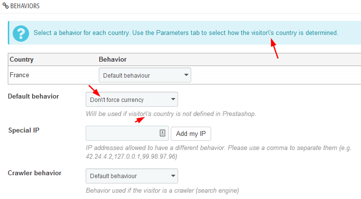Expand the Don't force currency dropdown
The height and width of the screenshot is (199, 361).
point(132,99)
